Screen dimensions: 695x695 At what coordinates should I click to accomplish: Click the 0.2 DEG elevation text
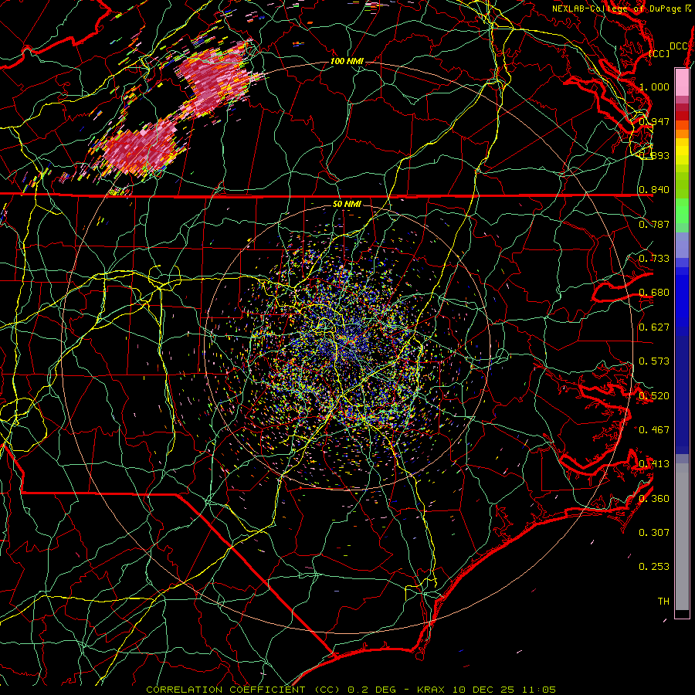[371, 690]
